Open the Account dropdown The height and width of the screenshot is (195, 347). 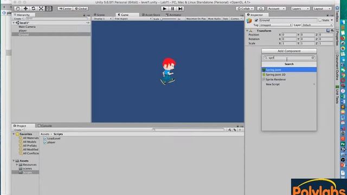pyautogui.click(x=276, y=9)
